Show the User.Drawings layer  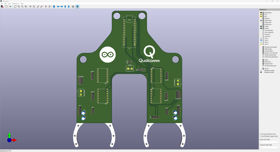263,30
